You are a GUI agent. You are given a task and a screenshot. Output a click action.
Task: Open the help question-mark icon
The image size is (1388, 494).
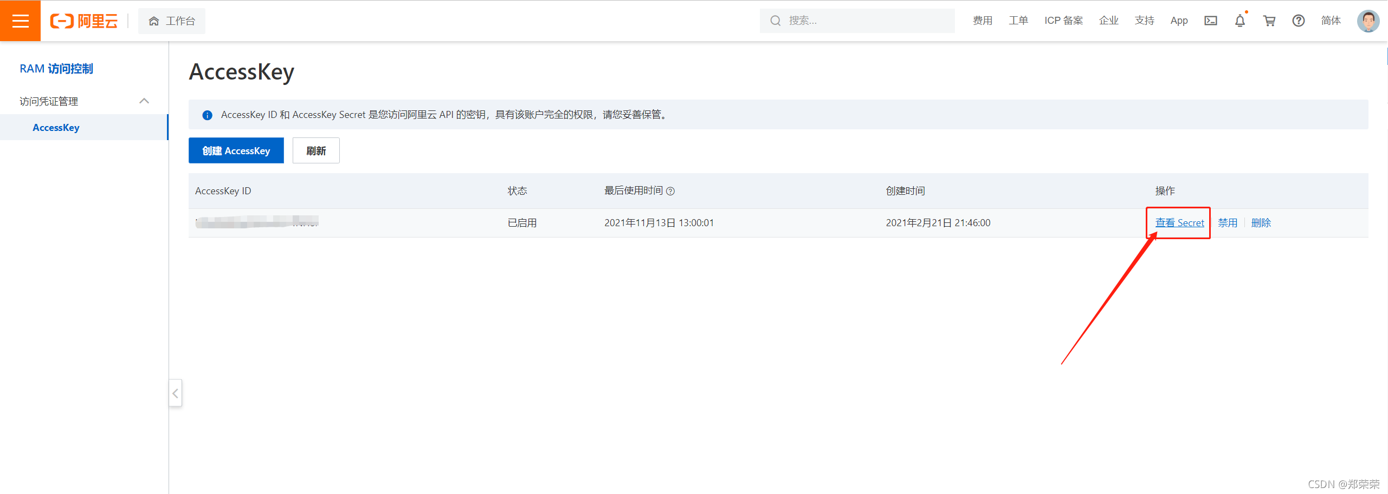tap(1298, 21)
